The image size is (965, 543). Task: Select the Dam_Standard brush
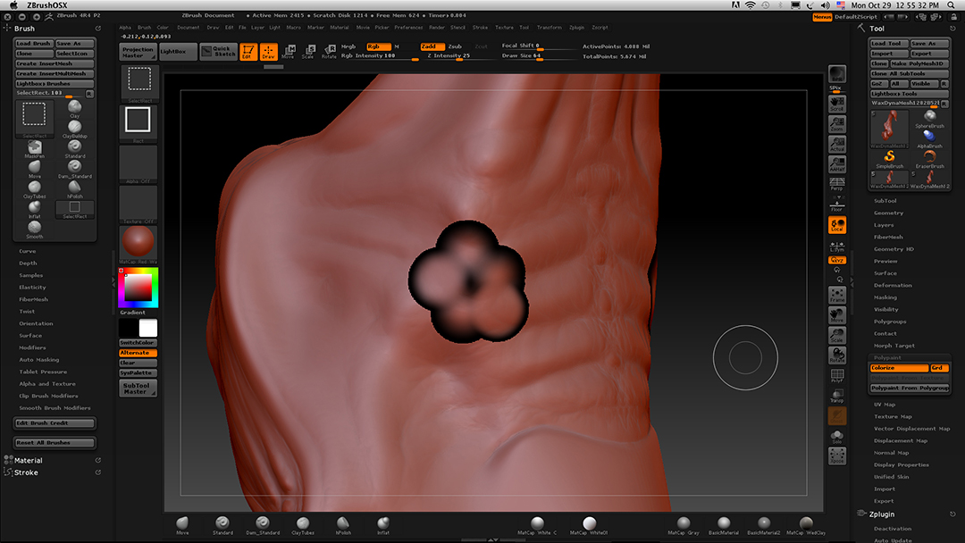point(74,166)
